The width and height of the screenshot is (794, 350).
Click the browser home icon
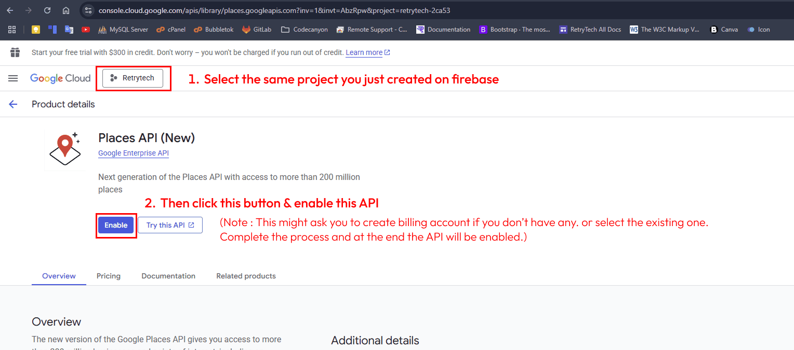click(65, 10)
